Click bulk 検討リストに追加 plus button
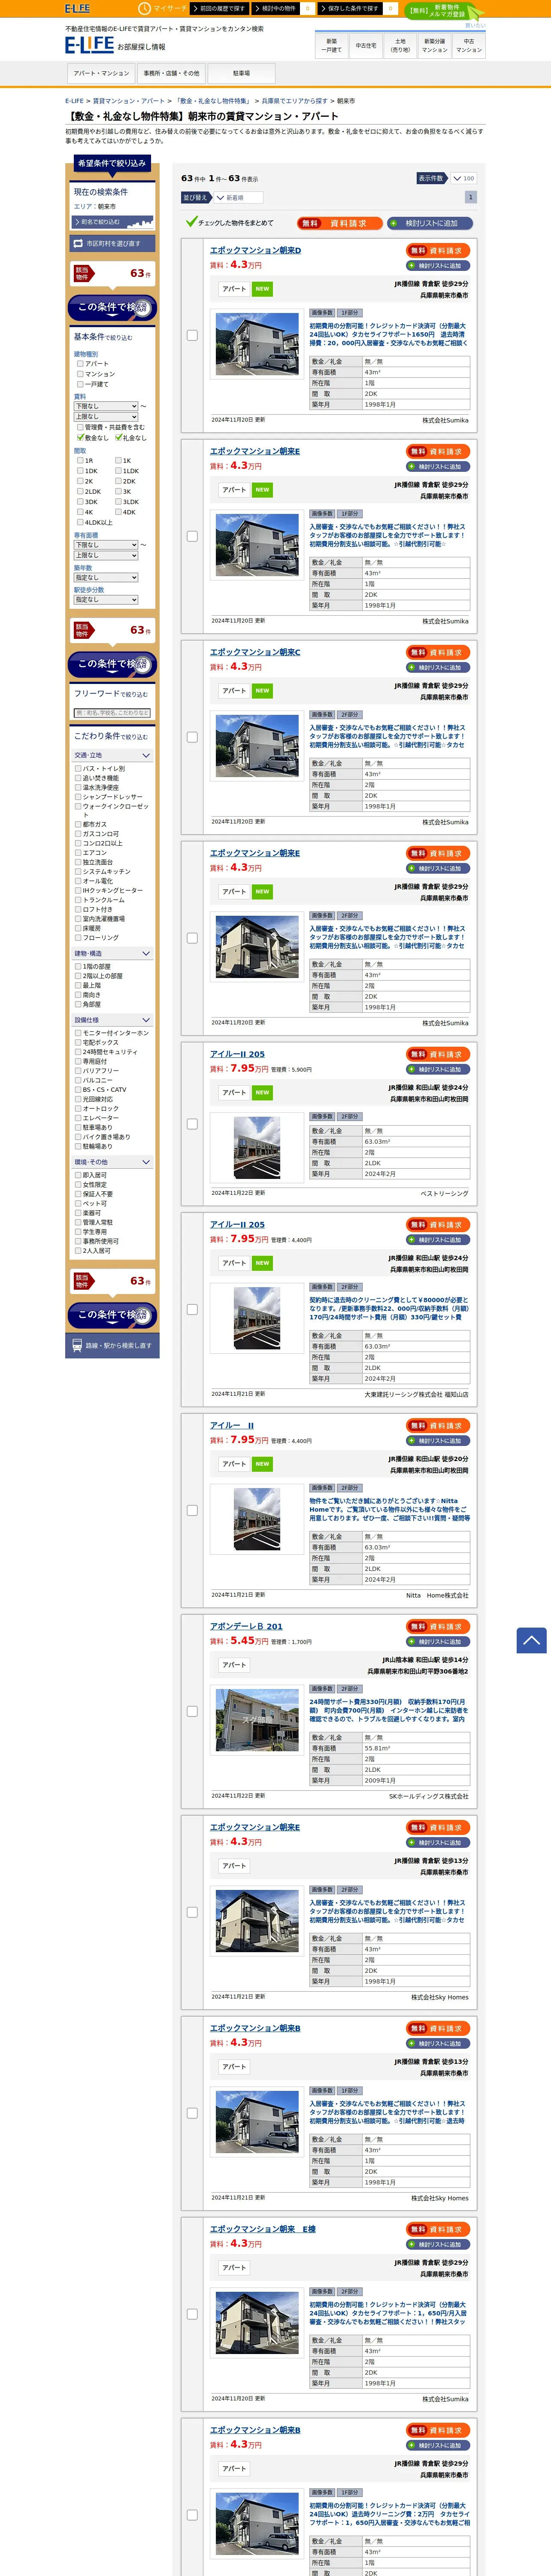This screenshot has width=551, height=2576. tap(430, 223)
